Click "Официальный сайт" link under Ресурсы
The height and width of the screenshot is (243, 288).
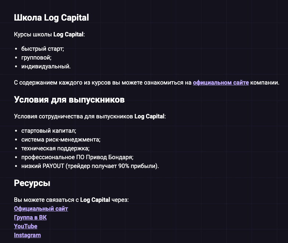pos(41,209)
